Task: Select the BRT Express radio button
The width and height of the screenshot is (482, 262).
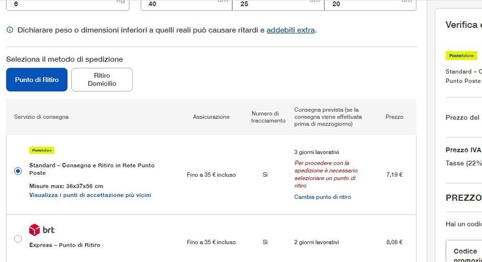Action: tap(18, 239)
